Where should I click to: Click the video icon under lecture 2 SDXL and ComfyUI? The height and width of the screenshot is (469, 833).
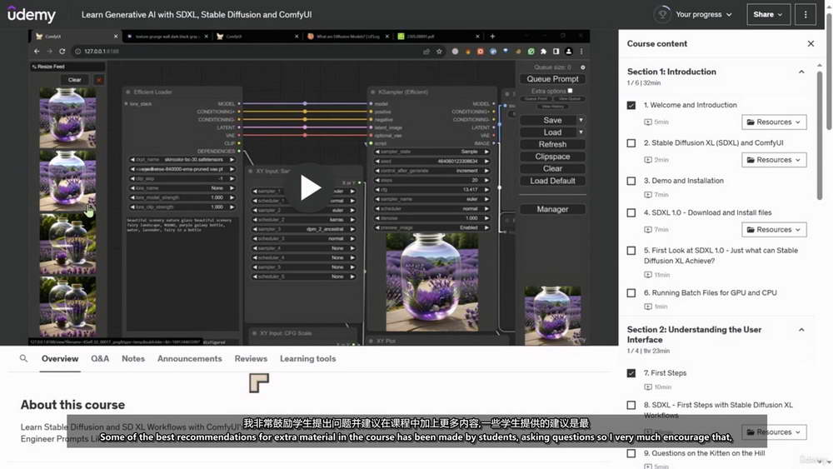click(647, 160)
